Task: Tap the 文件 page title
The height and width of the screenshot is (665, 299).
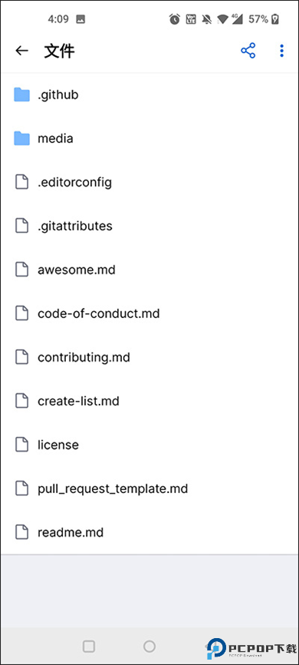Action: coord(59,51)
